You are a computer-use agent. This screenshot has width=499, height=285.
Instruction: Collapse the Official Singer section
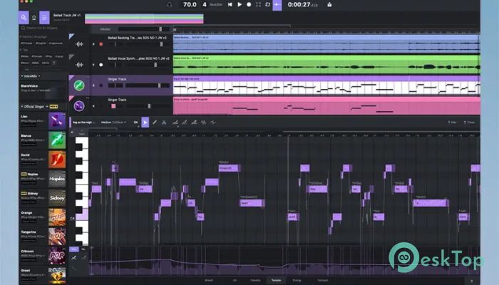(22, 107)
